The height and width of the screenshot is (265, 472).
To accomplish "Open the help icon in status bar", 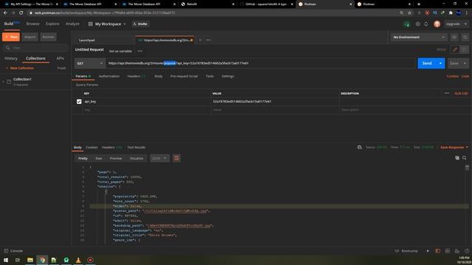I will pos(467,251).
